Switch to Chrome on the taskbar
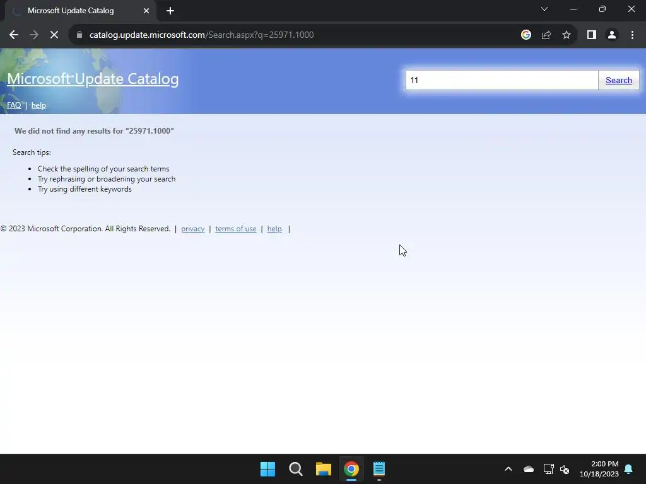The height and width of the screenshot is (484, 646). (x=351, y=469)
